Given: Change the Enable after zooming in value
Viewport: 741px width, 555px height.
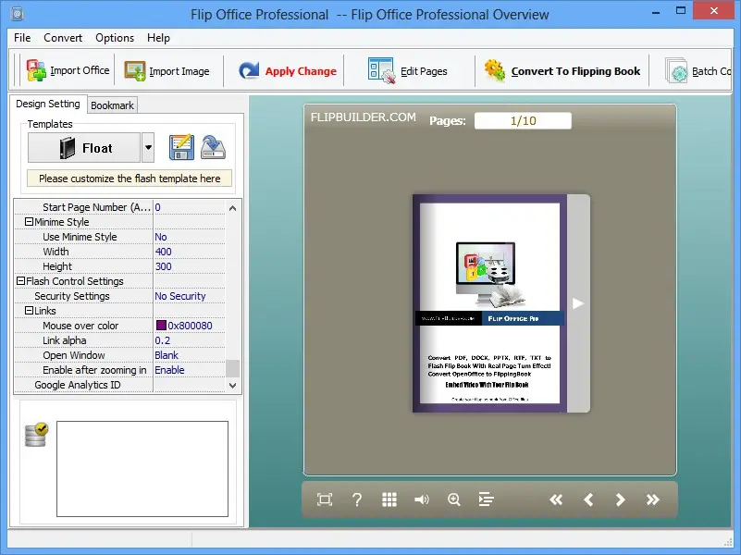Looking at the screenshot, I should click(x=190, y=370).
